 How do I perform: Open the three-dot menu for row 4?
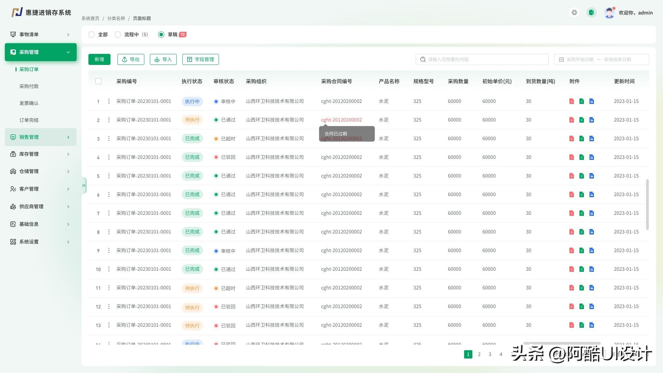[x=109, y=157]
